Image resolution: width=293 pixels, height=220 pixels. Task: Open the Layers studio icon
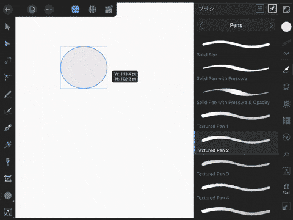pyautogui.click(x=286, y=87)
